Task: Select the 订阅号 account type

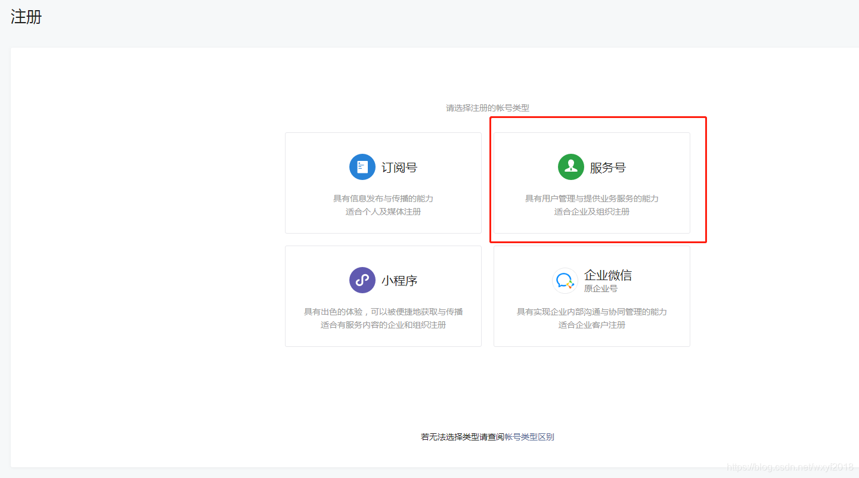Action: click(x=383, y=182)
